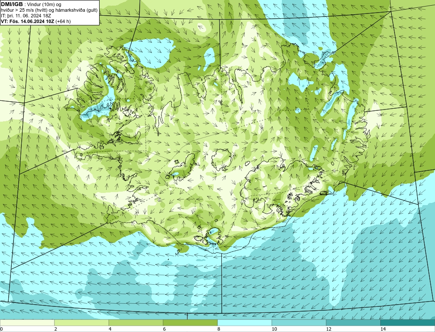Click the 8–10 m/s light cyan legend swatch

pos(244,323)
